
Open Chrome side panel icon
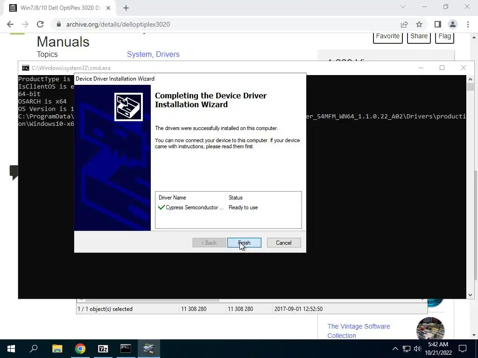[438, 24]
